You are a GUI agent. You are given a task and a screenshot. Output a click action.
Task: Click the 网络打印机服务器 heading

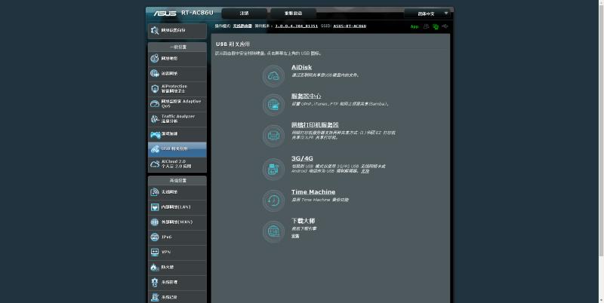(x=315, y=125)
